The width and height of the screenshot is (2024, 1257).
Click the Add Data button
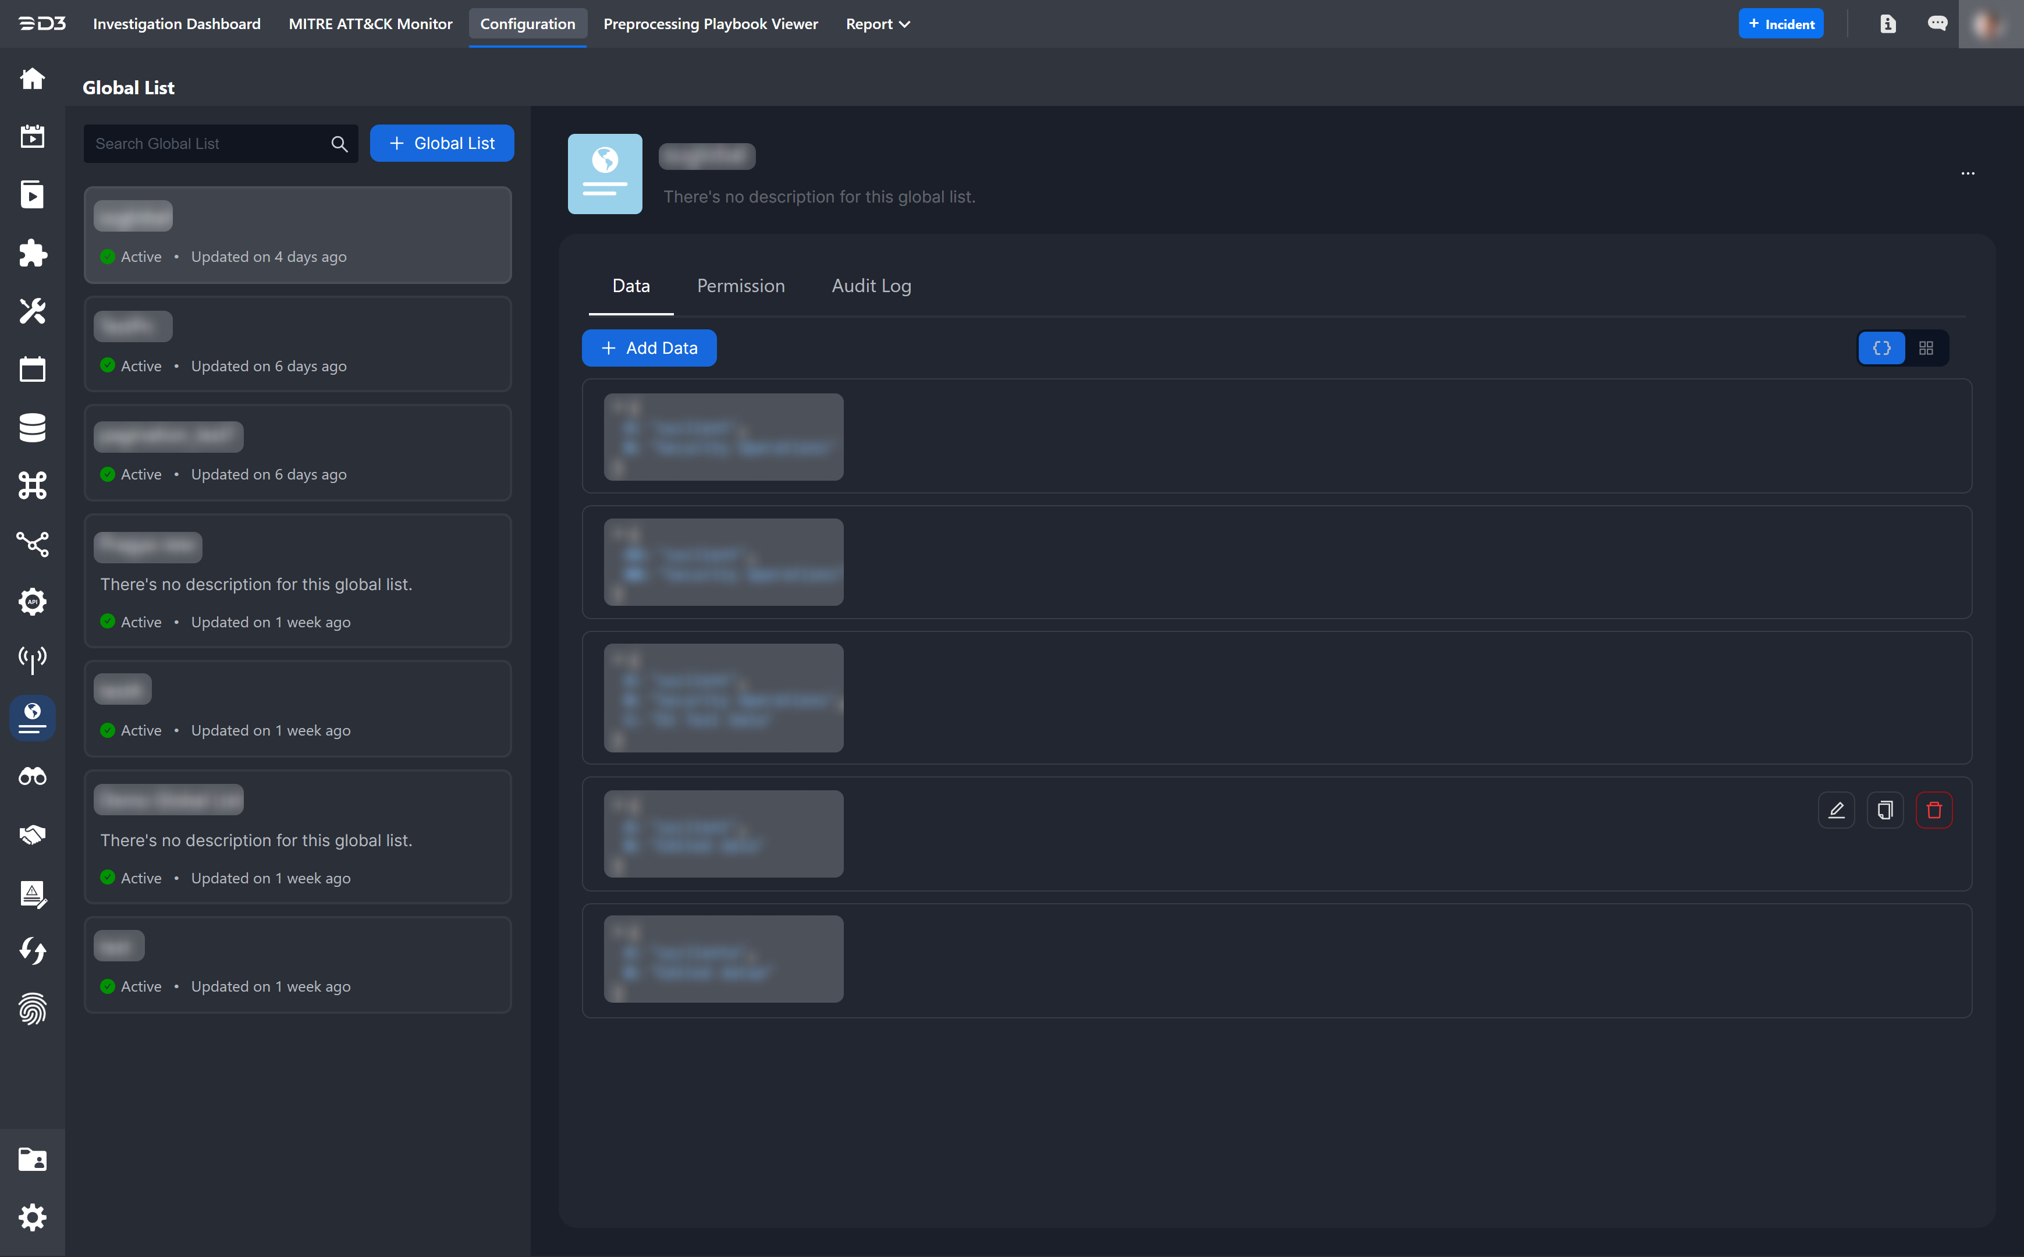pyautogui.click(x=648, y=349)
